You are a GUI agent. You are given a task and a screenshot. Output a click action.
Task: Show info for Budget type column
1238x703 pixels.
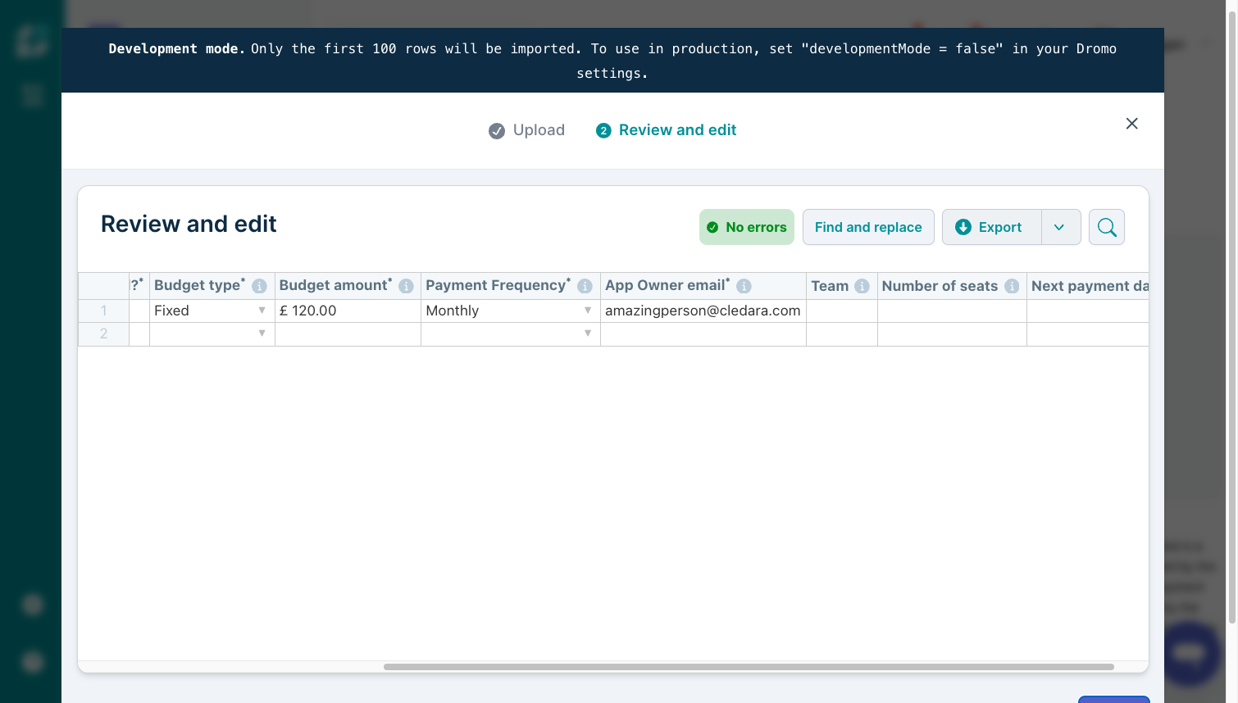click(x=259, y=286)
